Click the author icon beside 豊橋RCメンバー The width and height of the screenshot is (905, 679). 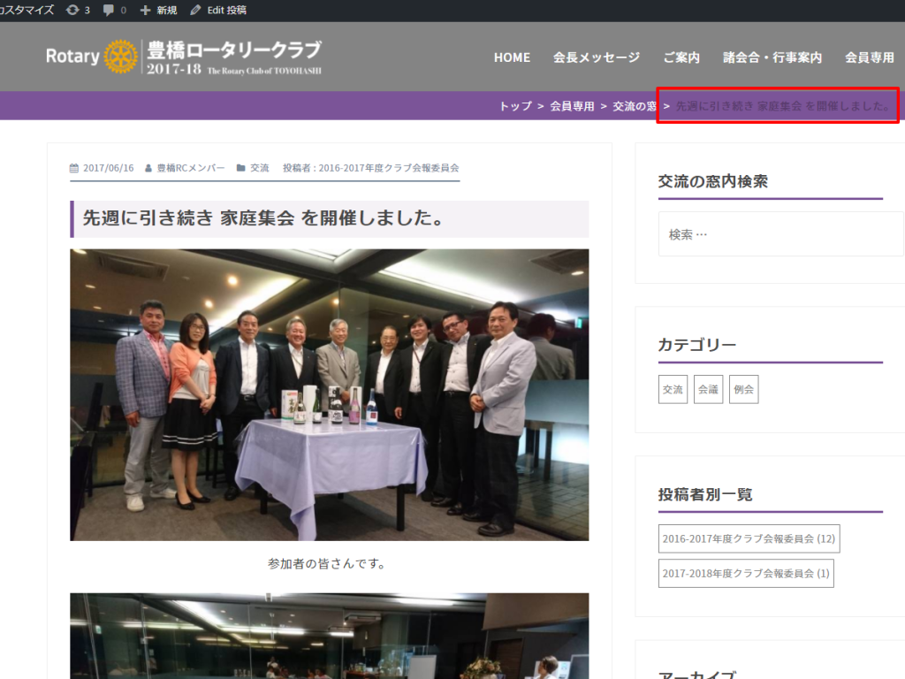[148, 168]
